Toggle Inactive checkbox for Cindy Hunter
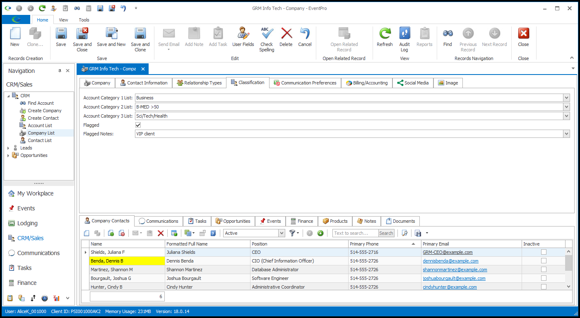This screenshot has height=318, width=580. click(544, 287)
